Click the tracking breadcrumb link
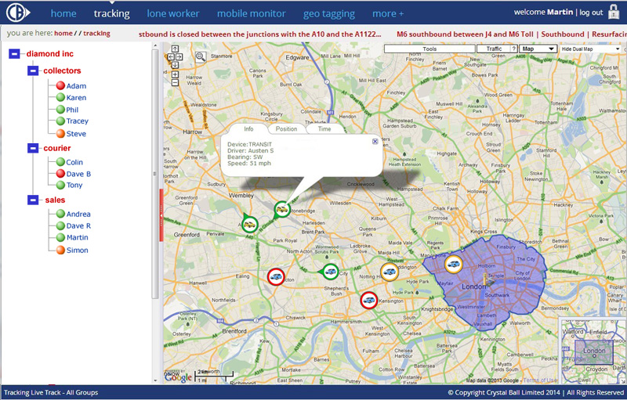The image size is (627, 400). pos(96,33)
